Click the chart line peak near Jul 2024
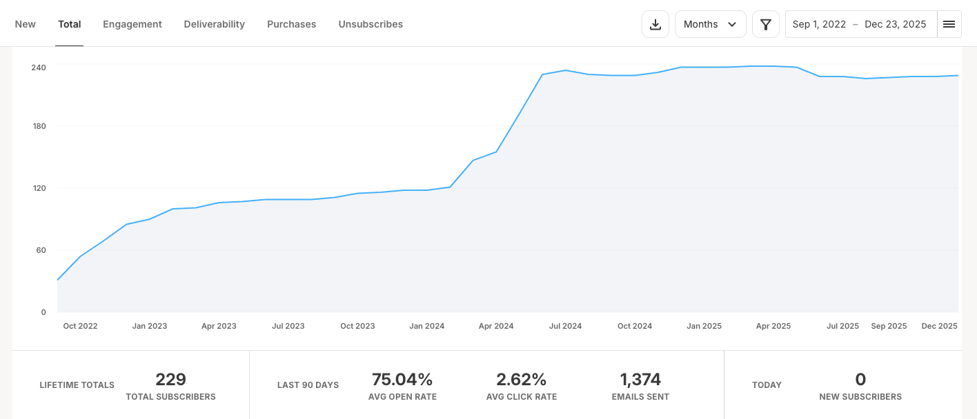This screenshot has width=977, height=419. pos(565,70)
